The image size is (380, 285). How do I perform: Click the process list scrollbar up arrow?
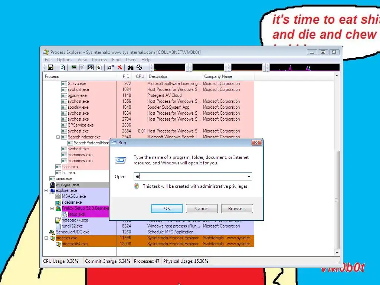pos(337,76)
